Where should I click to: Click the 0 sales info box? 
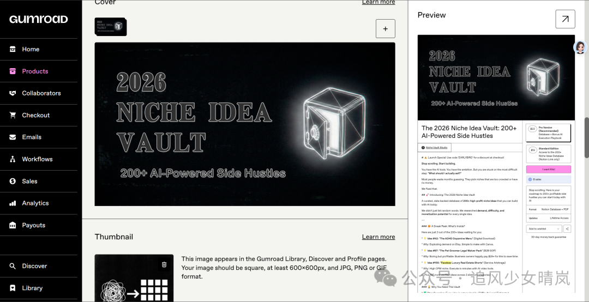tap(549, 179)
